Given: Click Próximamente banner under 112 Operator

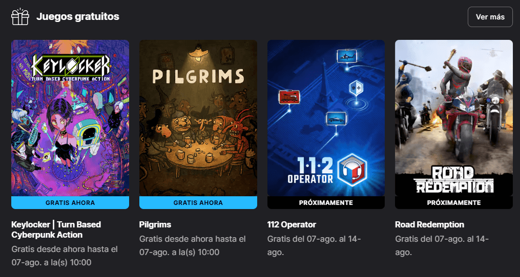Looking at the screenshot, I should [x=326, y=202].
